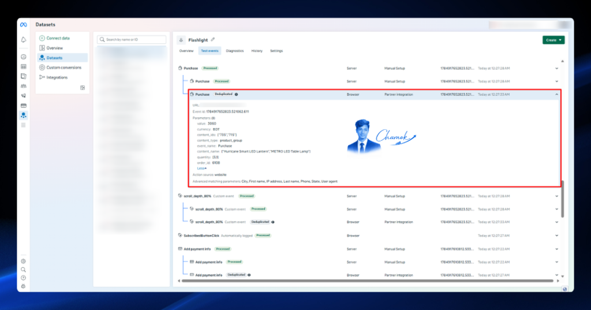The image size is (591, 310).
Task: Open the megaphone ads icon in sidebar
Action: point(23,95)
